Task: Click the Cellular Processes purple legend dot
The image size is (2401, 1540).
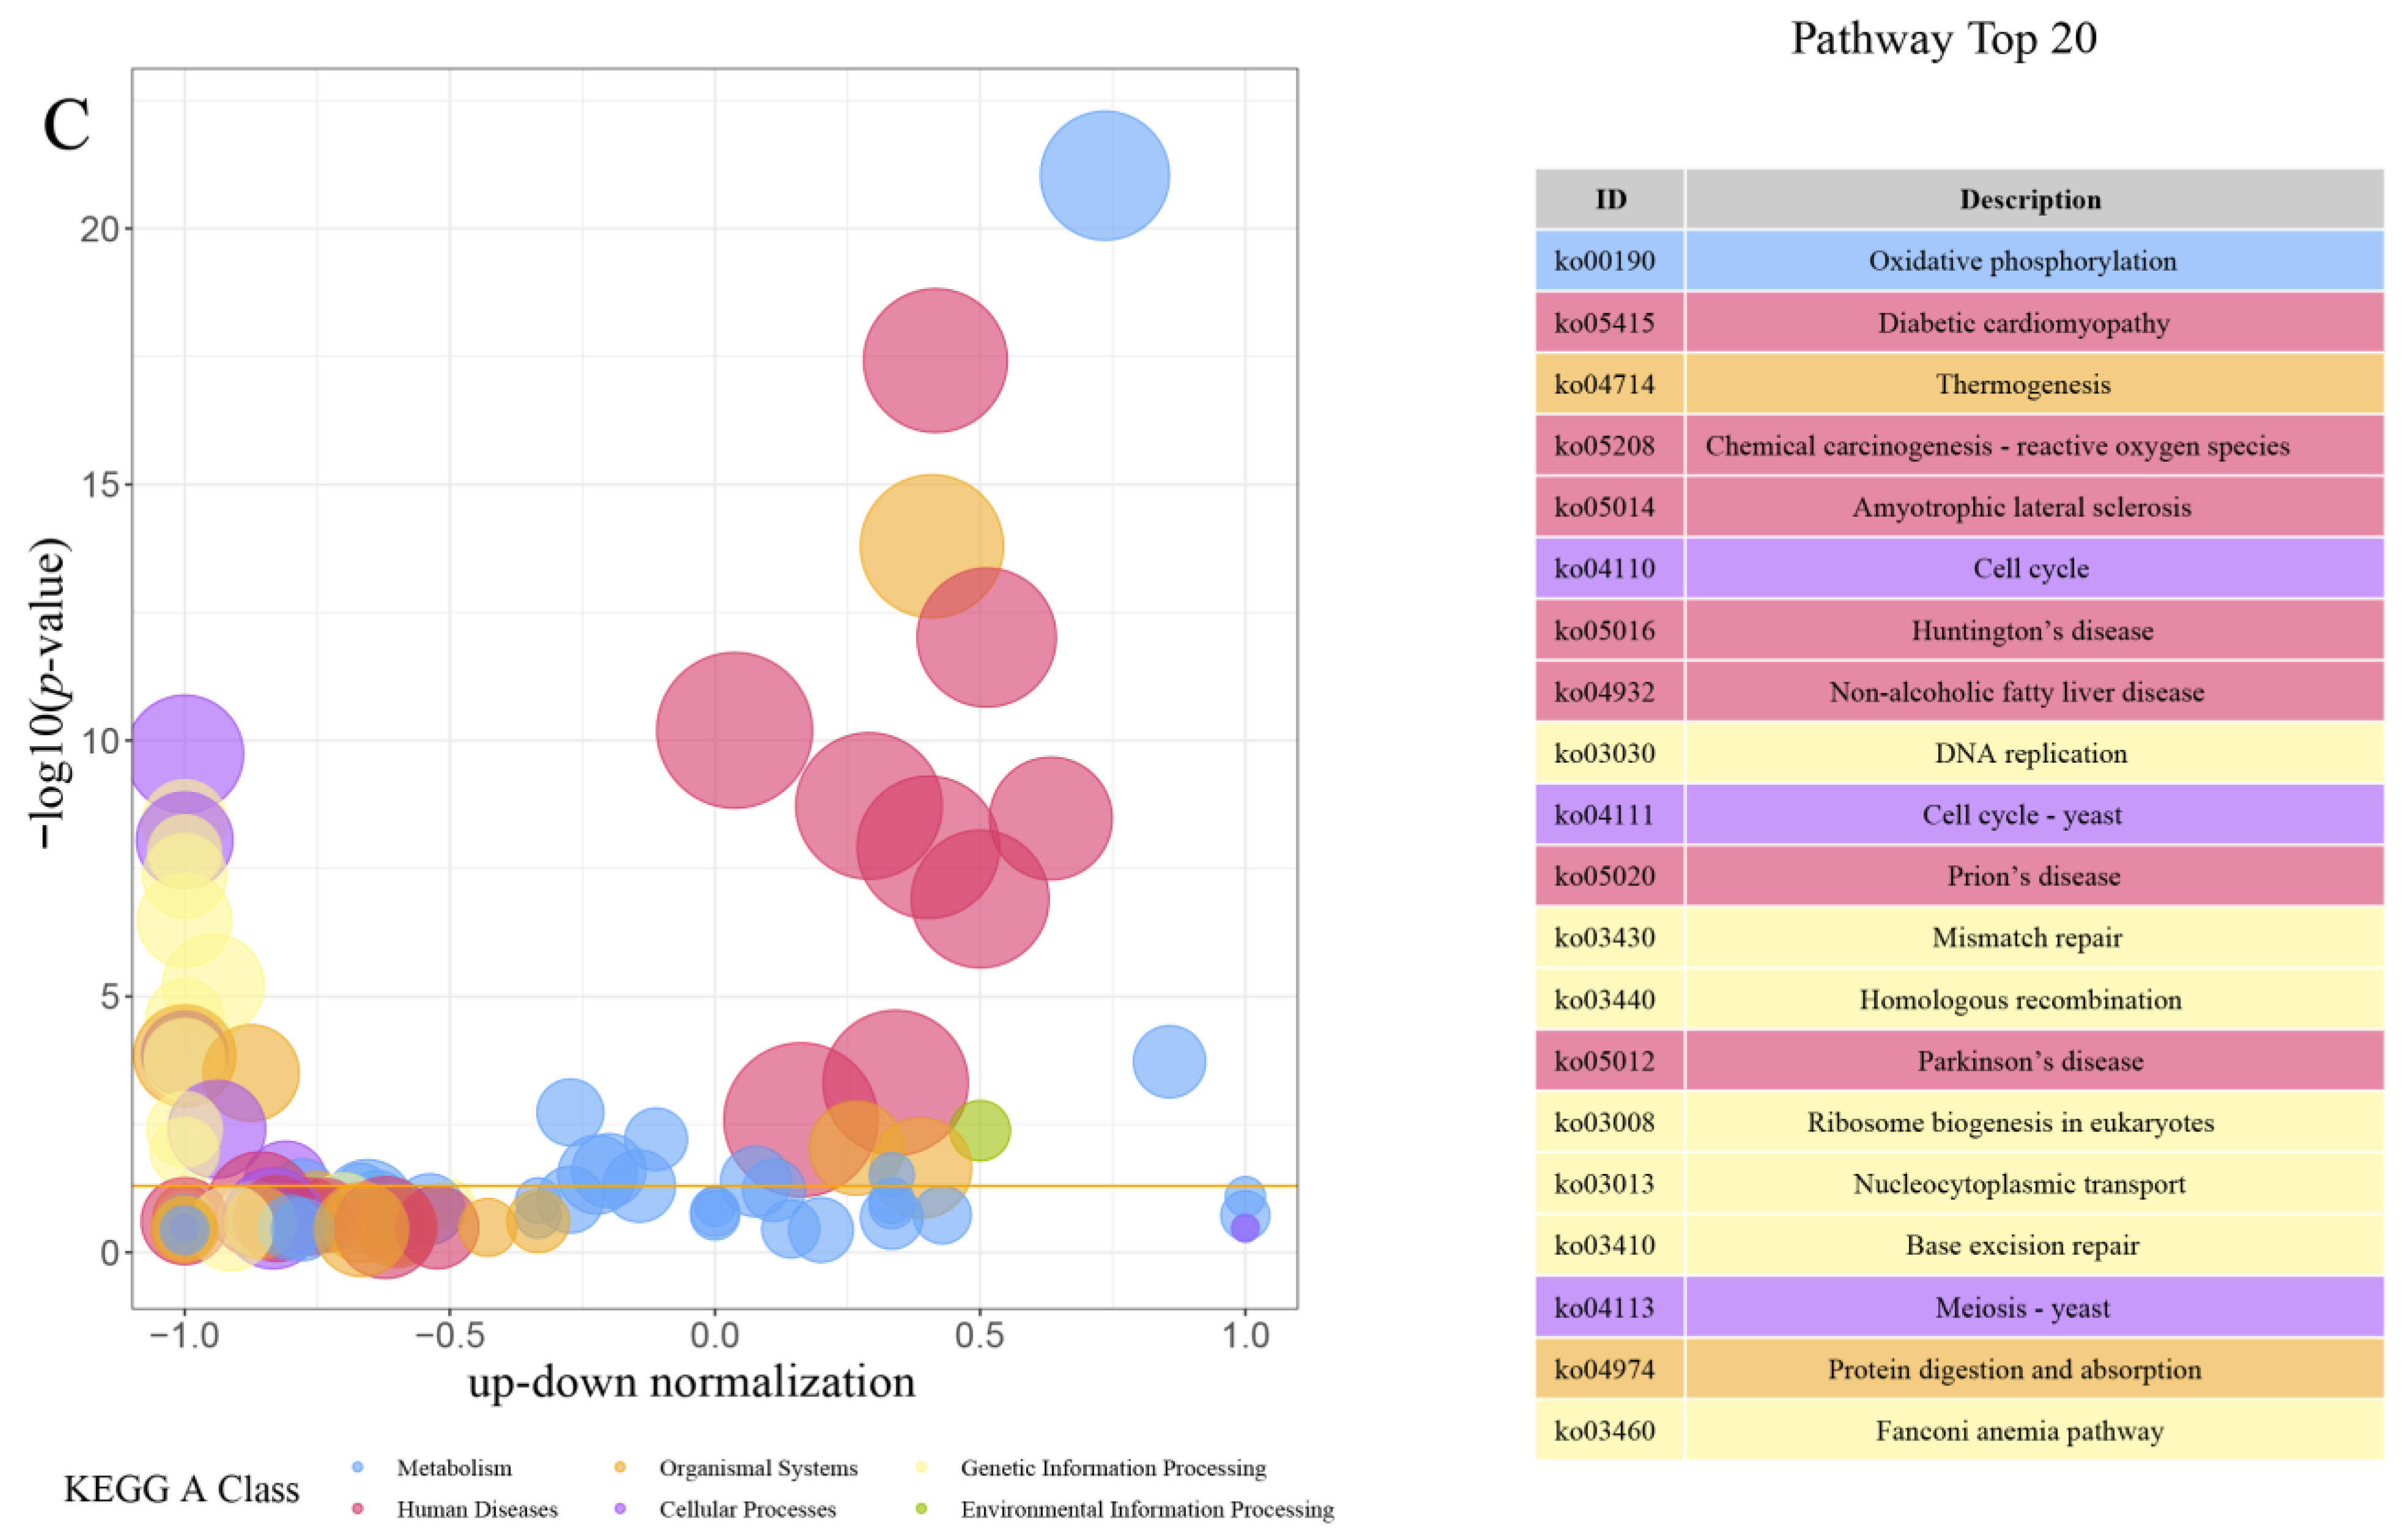Action: pos(620,1508)
